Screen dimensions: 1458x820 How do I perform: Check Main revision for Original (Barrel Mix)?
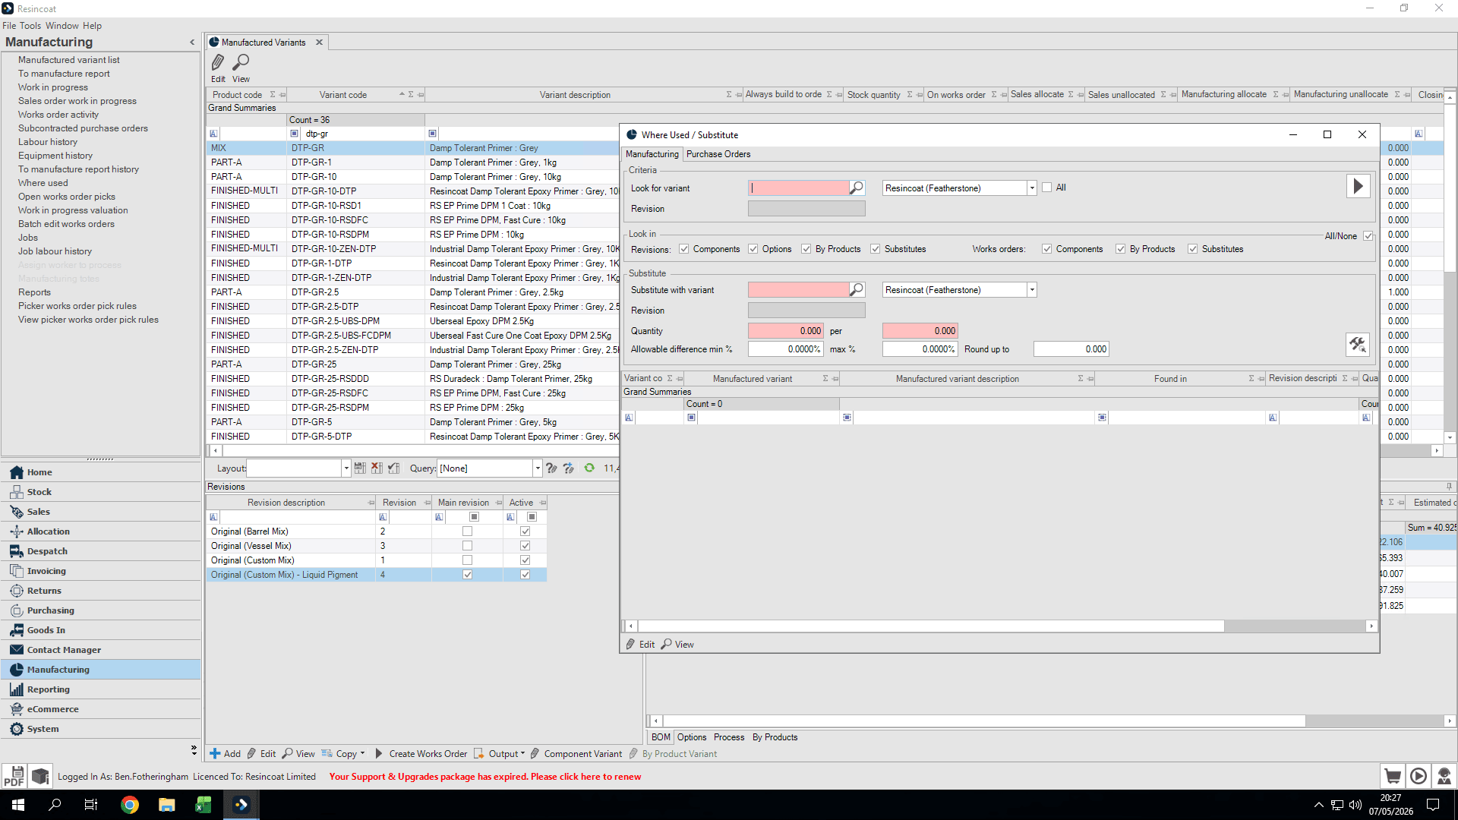468,531
